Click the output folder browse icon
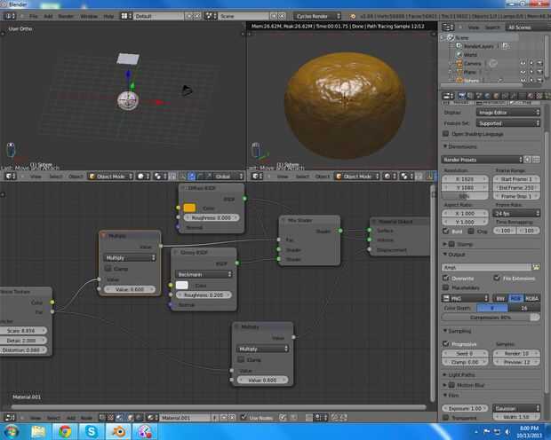The height and width of the screenshot is (440, 551). [x=536, y=267]
